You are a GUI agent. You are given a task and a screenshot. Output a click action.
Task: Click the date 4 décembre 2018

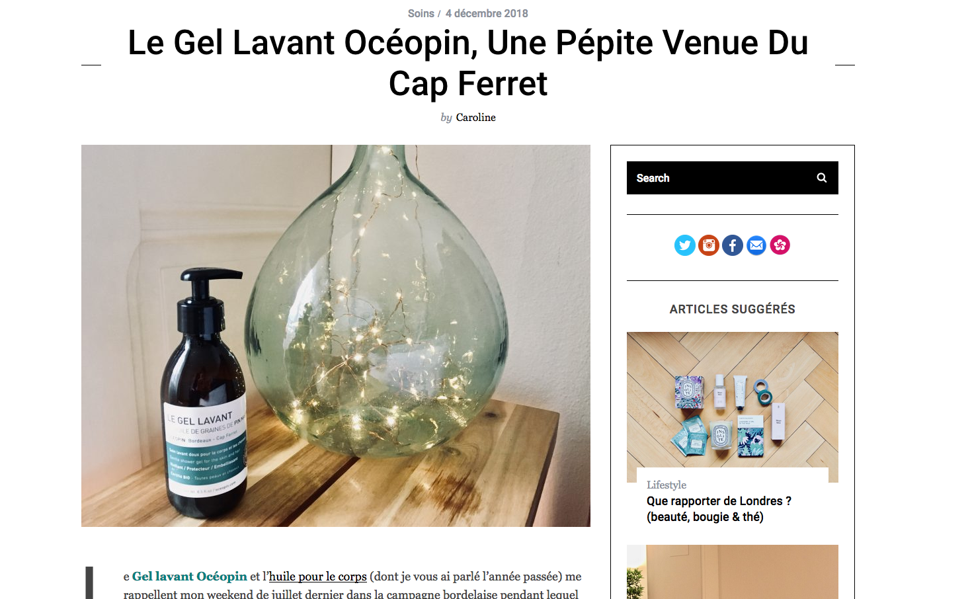tap(487, 13)
